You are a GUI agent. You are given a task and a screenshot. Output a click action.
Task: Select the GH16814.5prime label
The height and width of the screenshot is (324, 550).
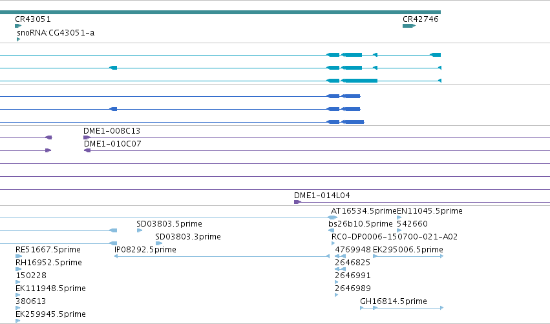pos(394,301)
